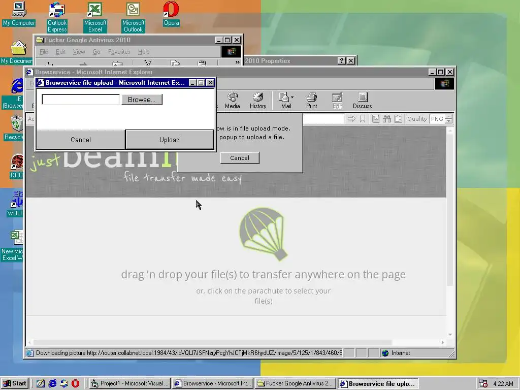The height and width of the screenshot is (390, 520).
Task: Launch Outlook Express from quick launch bar
Action: (64, 383)
